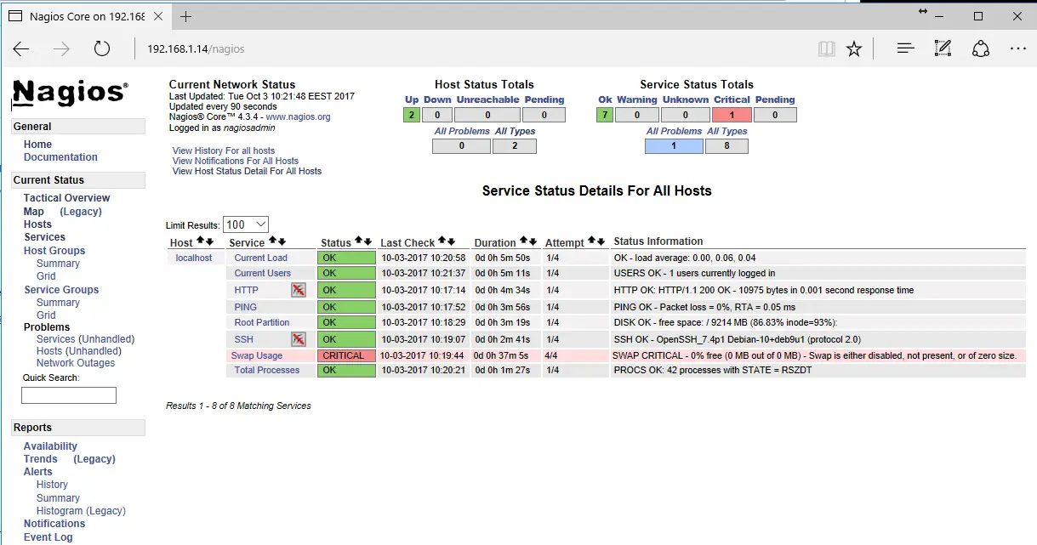This screenshot has width=1037, height=545.
Task: Sort Last Check column ascending with the up arrow
Action: [442, 241]
